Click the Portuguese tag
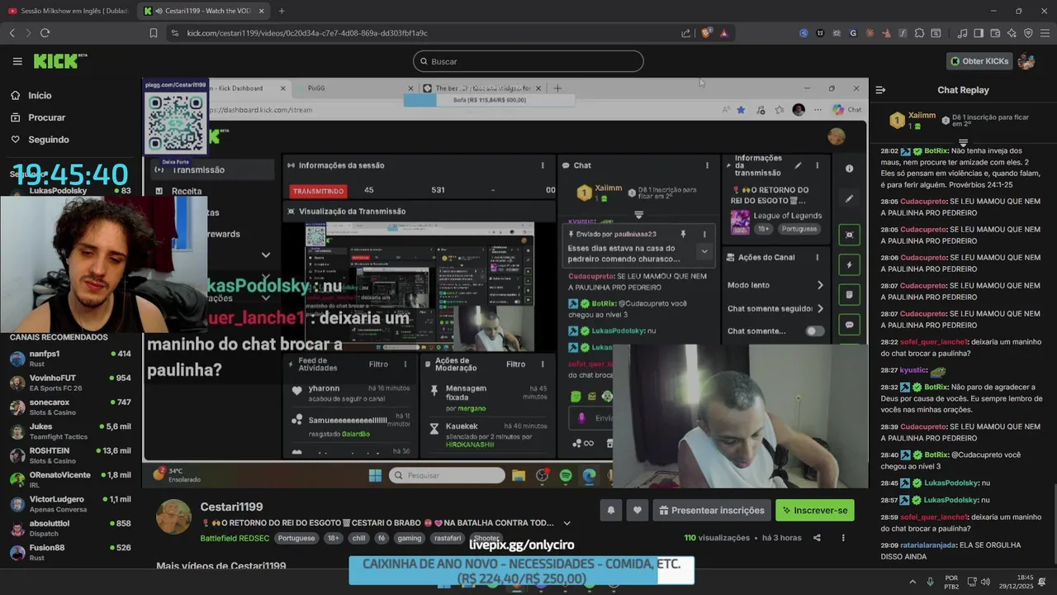The height and width of the screenshot is (595, 1057). pyautogui.click(x=296, y=538)
